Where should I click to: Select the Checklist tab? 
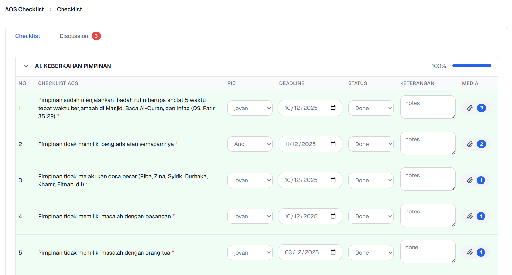point(28,36)
